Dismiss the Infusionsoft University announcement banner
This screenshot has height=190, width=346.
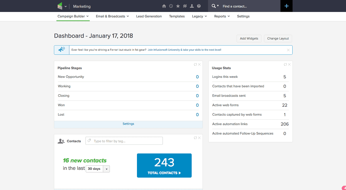pyautogui.click(x=288, y=50)
